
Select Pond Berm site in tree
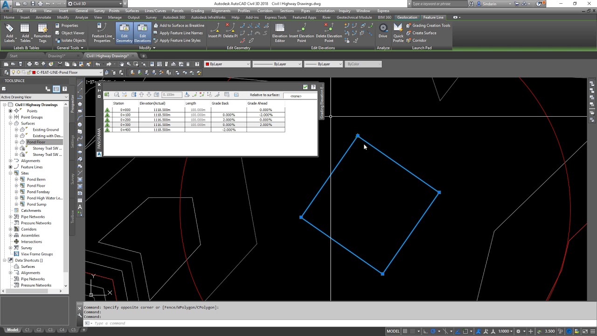[x=36, y=179]
